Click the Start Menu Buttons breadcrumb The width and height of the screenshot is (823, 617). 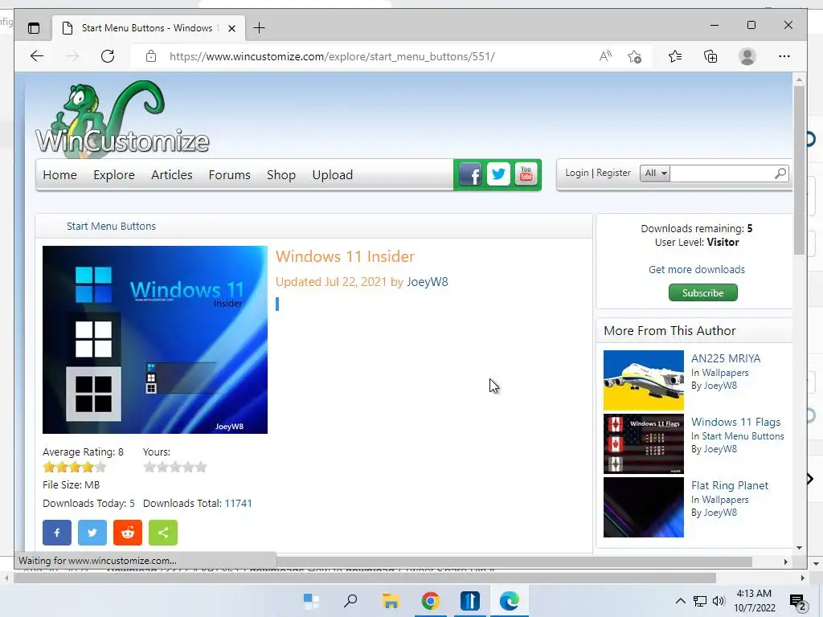coord(111,226)
